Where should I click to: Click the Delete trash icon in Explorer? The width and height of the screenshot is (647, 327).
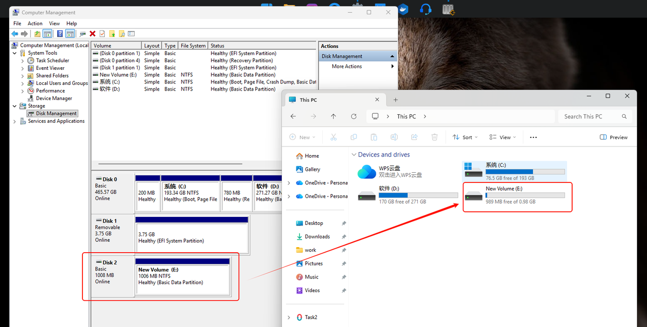(435, 137)
